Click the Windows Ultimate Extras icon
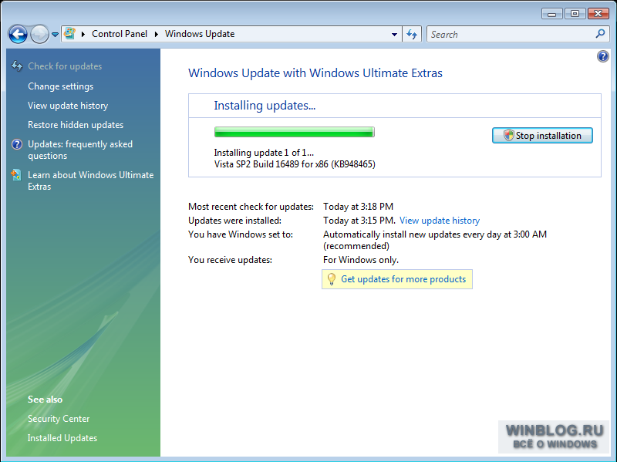Image resolution: width=617 pixels, height=462 pixels. click(16, 175)
